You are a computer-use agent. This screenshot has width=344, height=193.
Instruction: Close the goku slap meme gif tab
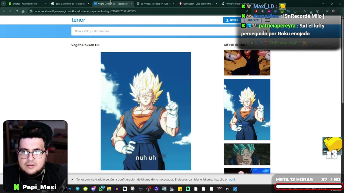(x=88, y=4)
